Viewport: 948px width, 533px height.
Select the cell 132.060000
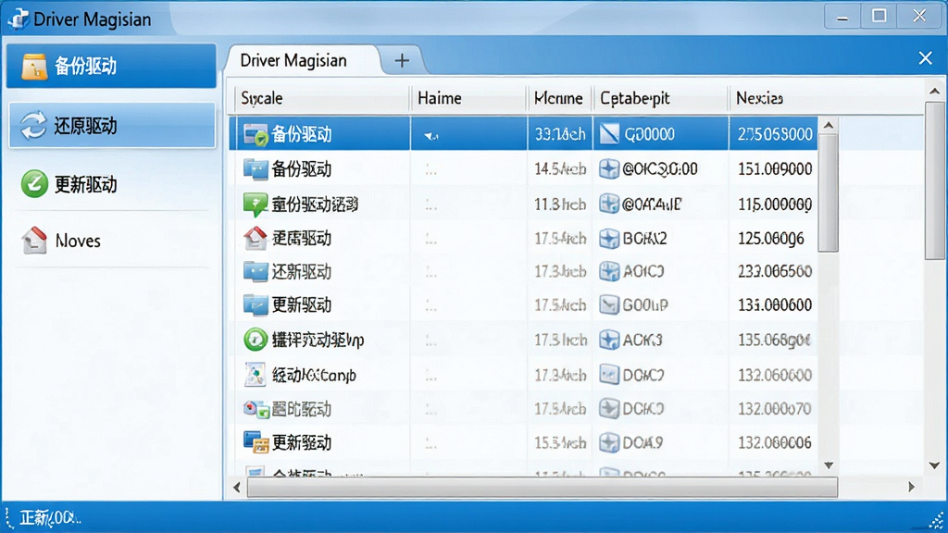pyautogui.click(x=775, y=376)
